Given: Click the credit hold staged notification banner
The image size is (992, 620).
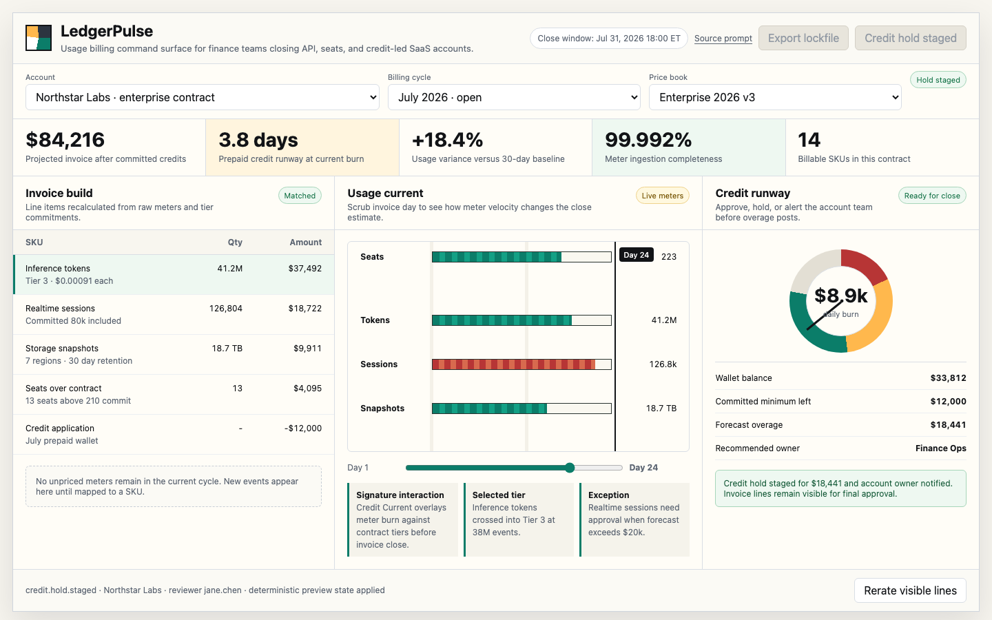Looking at the screenshot, I should (840, 488).
